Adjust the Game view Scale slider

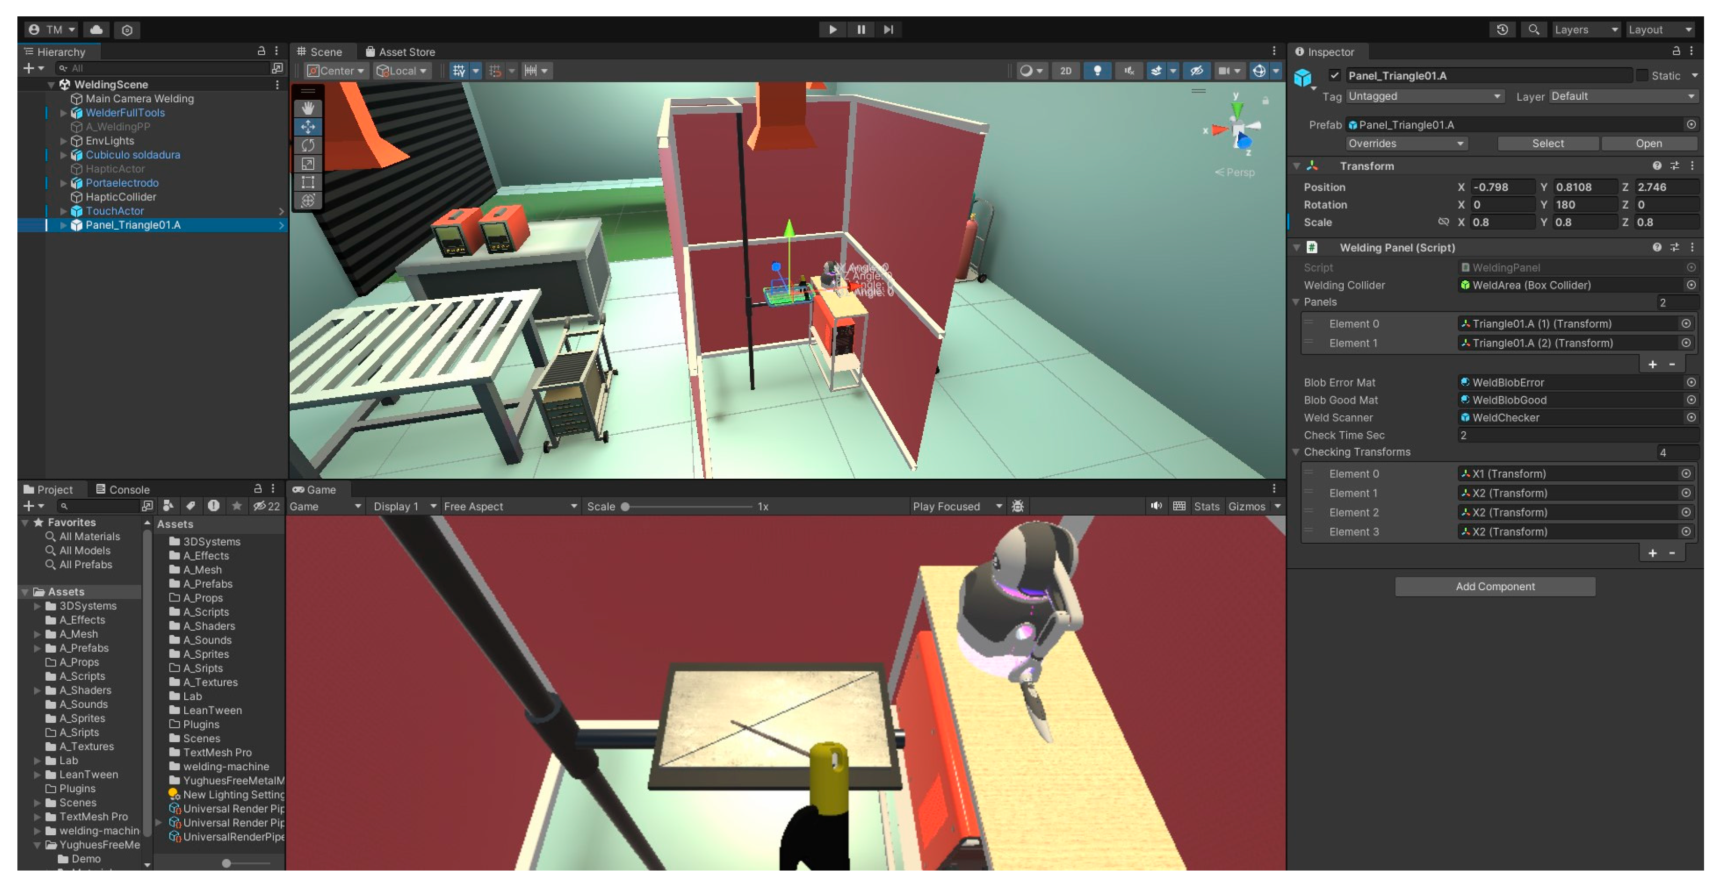tap(625, 506)
